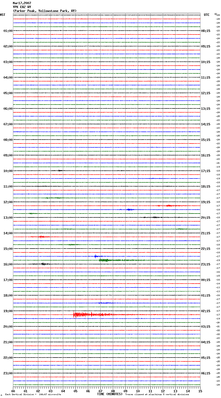This screenshot has height=398, width=221.
Task: Select the 09:00 MST time label
Action: click(8, 155)
